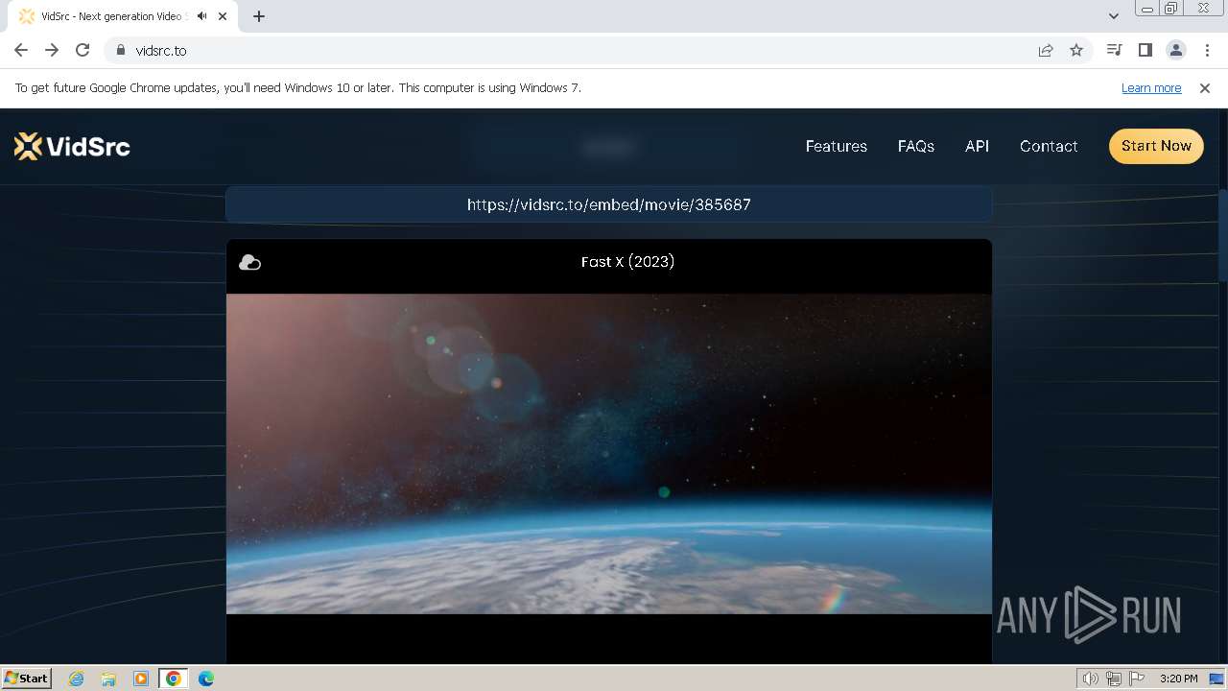The height and width of the screenshot is (691, 1228).
Task: Launch Microsoft Edge from taskbar
Action: pos(206,679)
